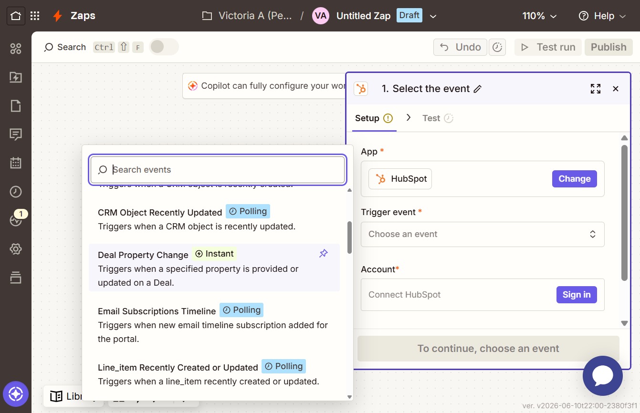This screenshot has height=413, width=640.
Task: Click the Search events input field
Action: pyautogui.click(x=218, y=170)
